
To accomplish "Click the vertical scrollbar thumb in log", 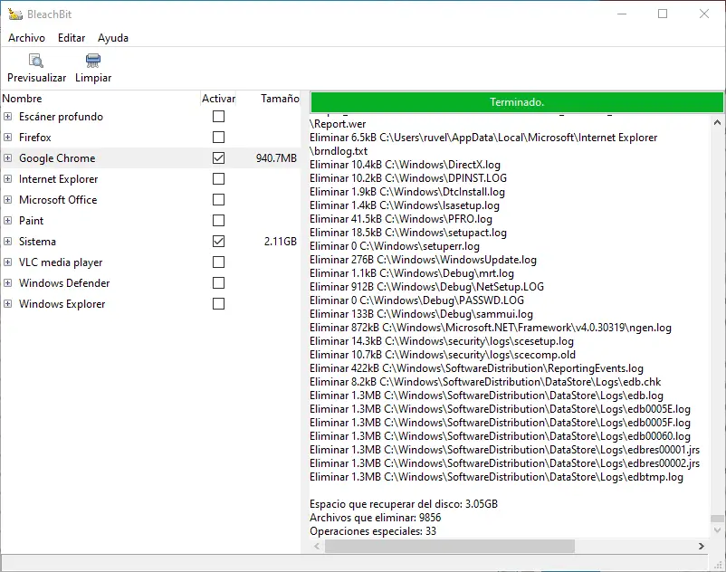I will click(717, 519).
